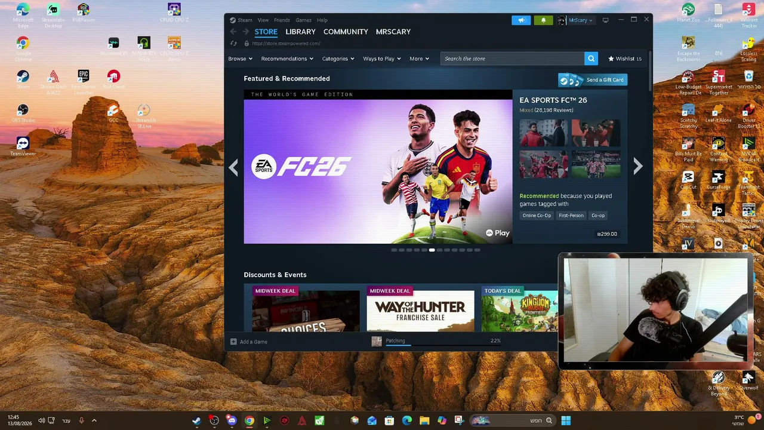Open the View menu
The image size is (764, 430).
point(263,20)
